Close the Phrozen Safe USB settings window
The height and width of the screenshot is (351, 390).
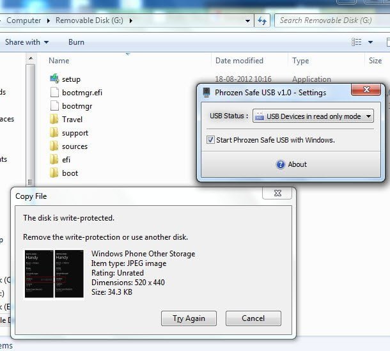coord(366,90)
